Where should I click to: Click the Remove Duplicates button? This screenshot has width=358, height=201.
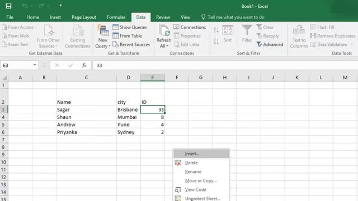coord(333,36)
